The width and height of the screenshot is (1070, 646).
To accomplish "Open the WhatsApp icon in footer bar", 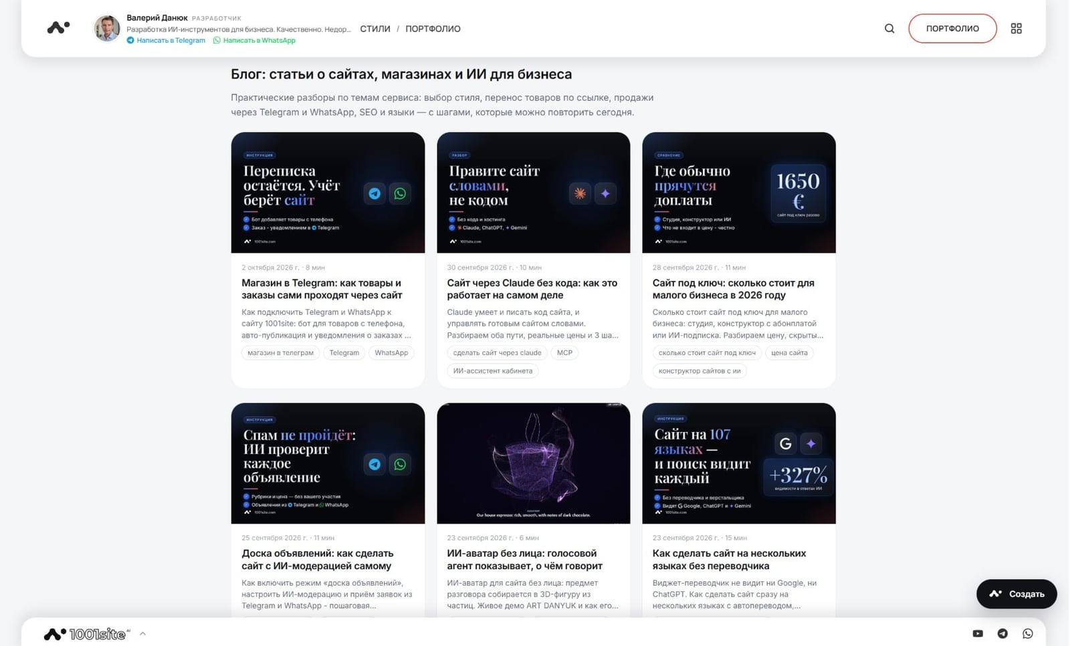I will tap(1028, 633).
